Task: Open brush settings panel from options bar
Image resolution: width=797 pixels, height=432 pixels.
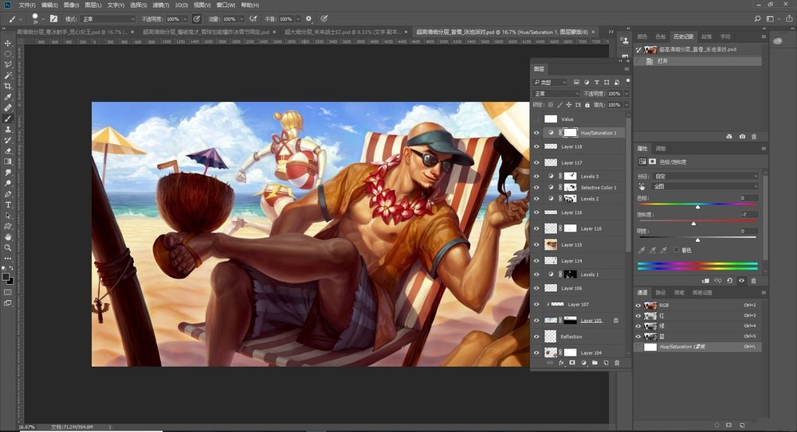Action: (53, 19)
